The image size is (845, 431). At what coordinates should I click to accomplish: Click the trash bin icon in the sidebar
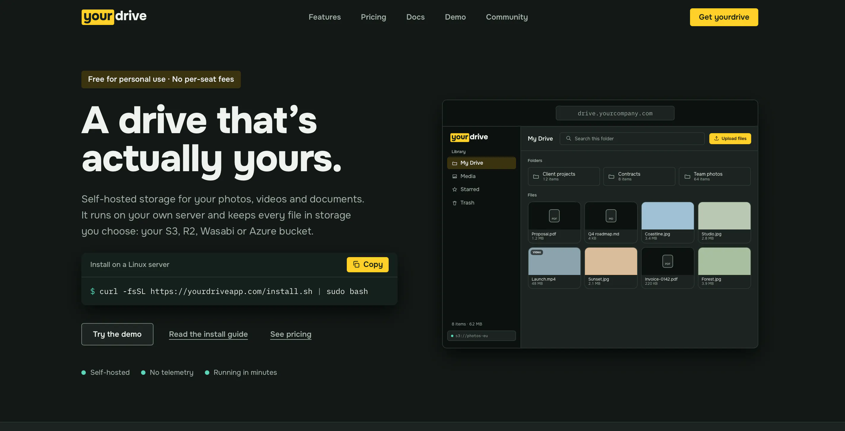point(455,203)
